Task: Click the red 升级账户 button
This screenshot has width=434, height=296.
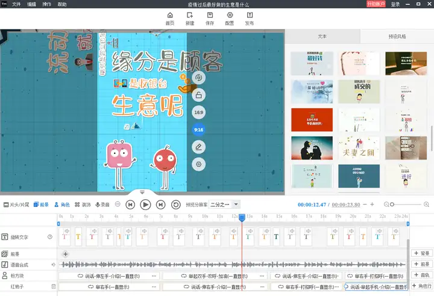Action: pos(376,4)
